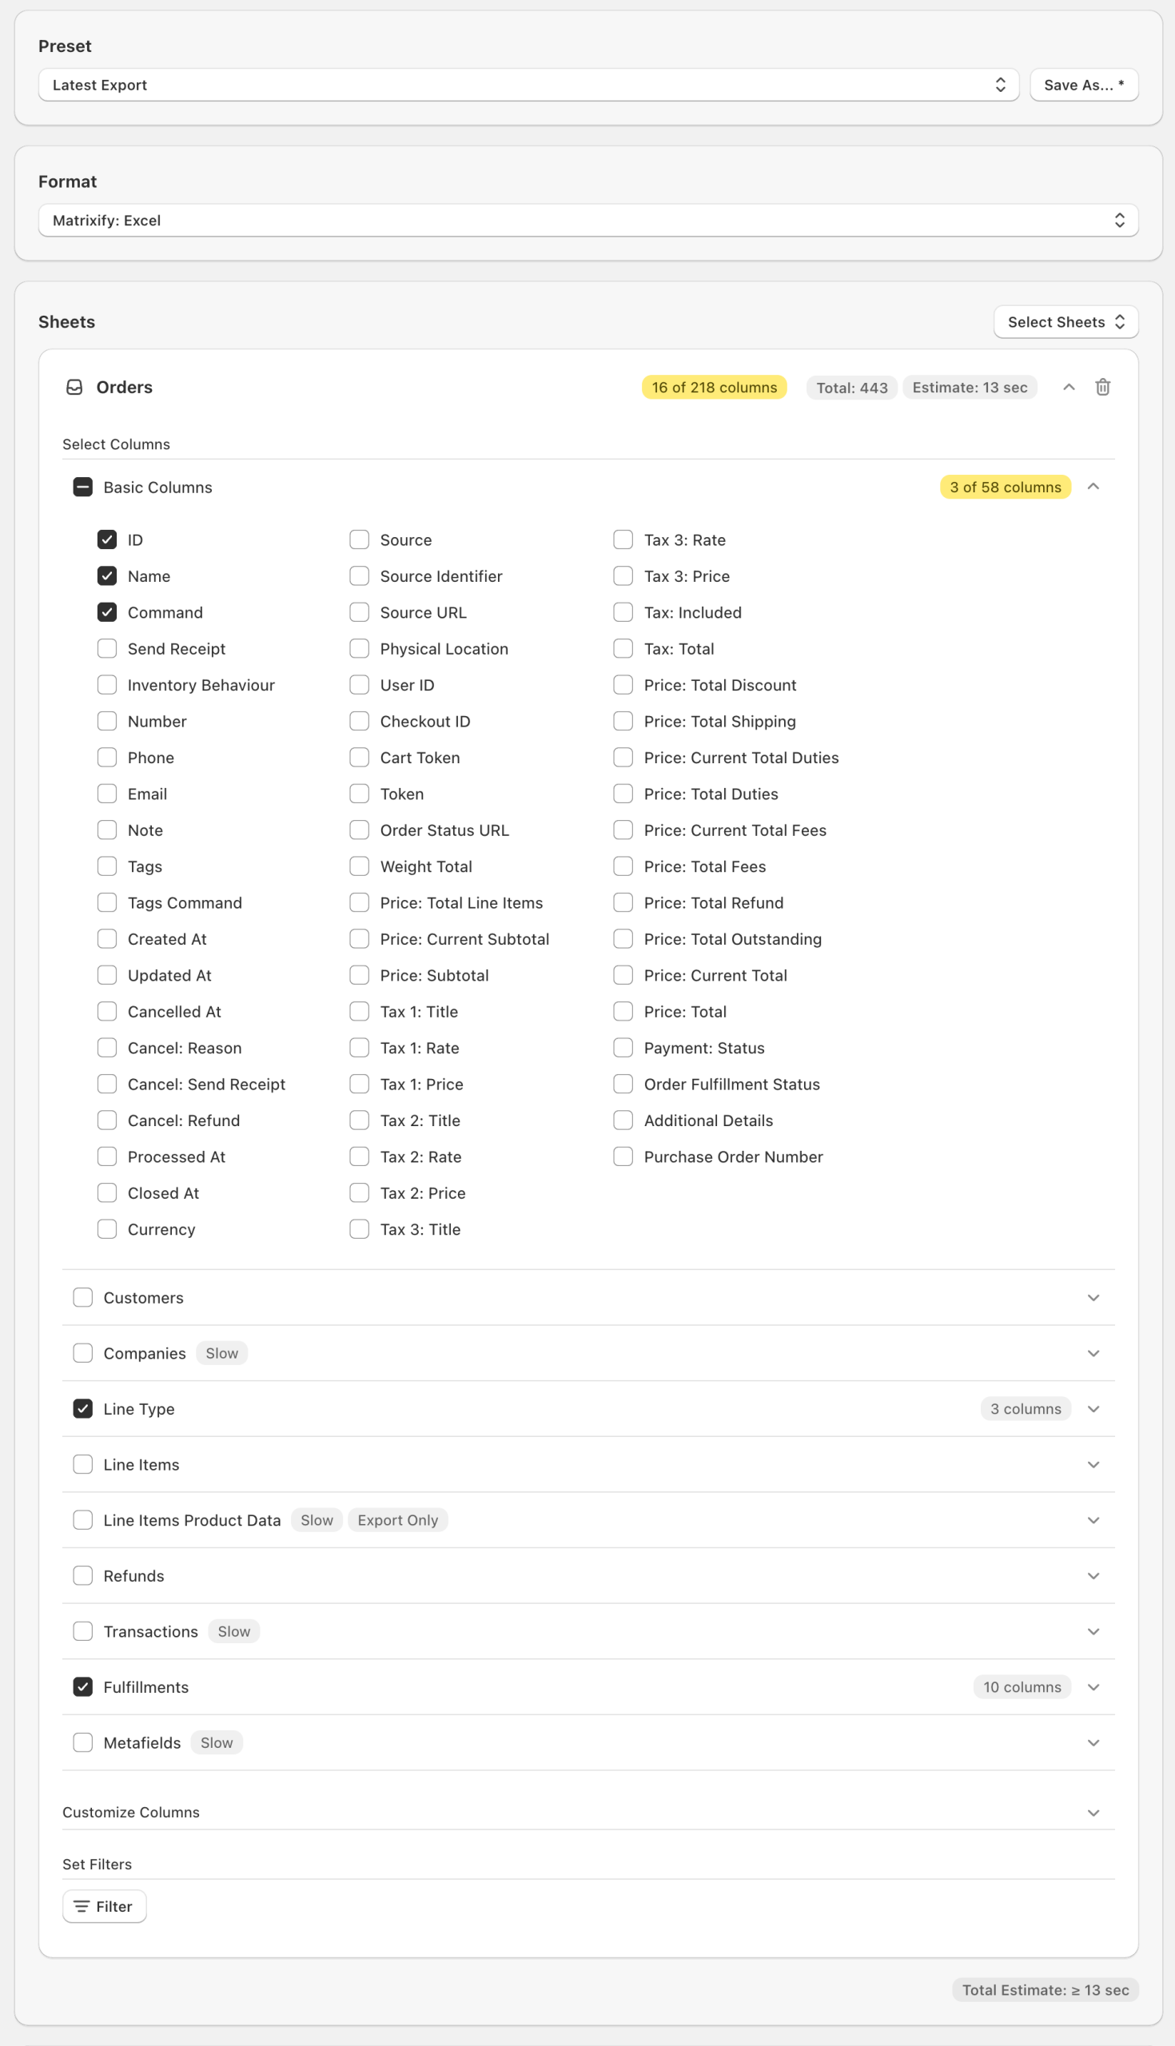Viewport: 1175px width, 2046px height.
Task: Open the Format dropdown showing Matrixify: Excel
Action: pyautogui.click(x=587, y=221)
